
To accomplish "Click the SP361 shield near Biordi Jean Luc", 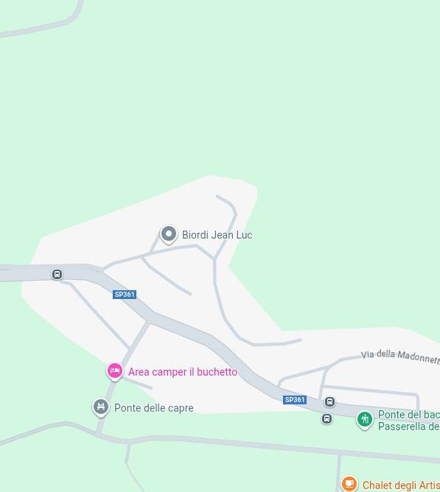I will [125, 295].
